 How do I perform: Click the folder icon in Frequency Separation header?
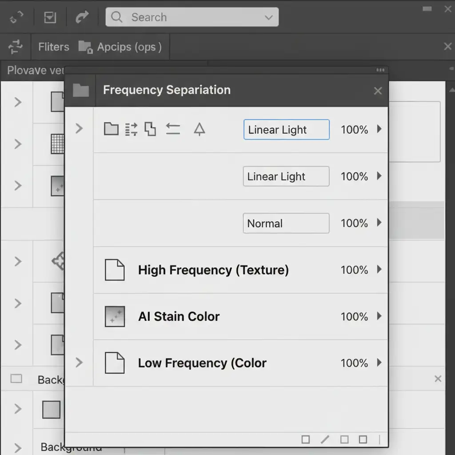point(81,90)
